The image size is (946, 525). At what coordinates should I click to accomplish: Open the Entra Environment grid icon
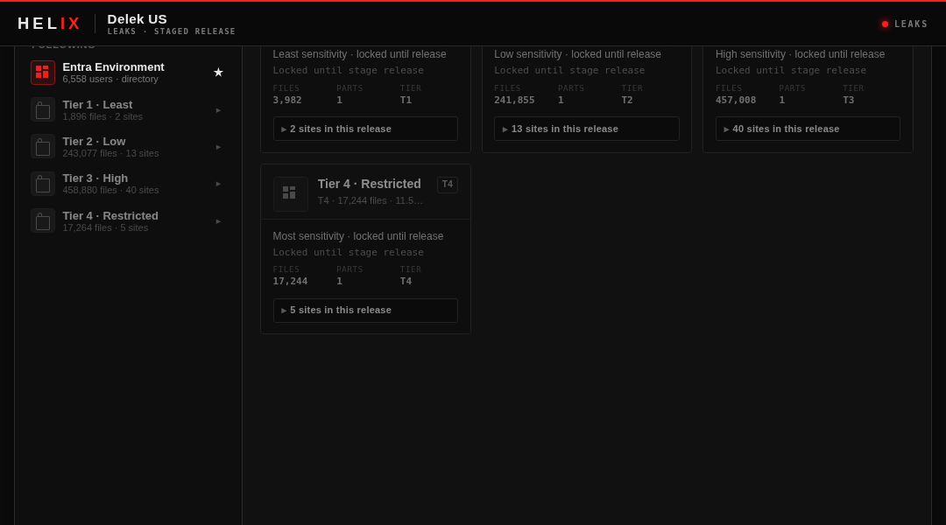[43, 73]
